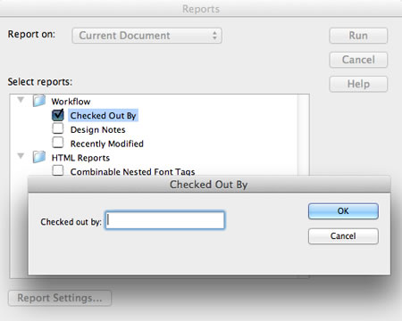This screenshot has height=321, width=402.
Task: Select the Design Notes report label
Action: tap(98, 130)
